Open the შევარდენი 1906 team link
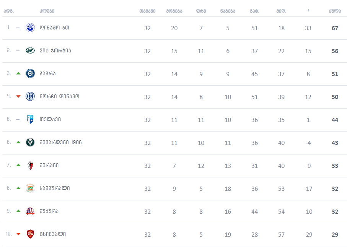The height and width of the screenshot is (247, 347). point(60,142)
